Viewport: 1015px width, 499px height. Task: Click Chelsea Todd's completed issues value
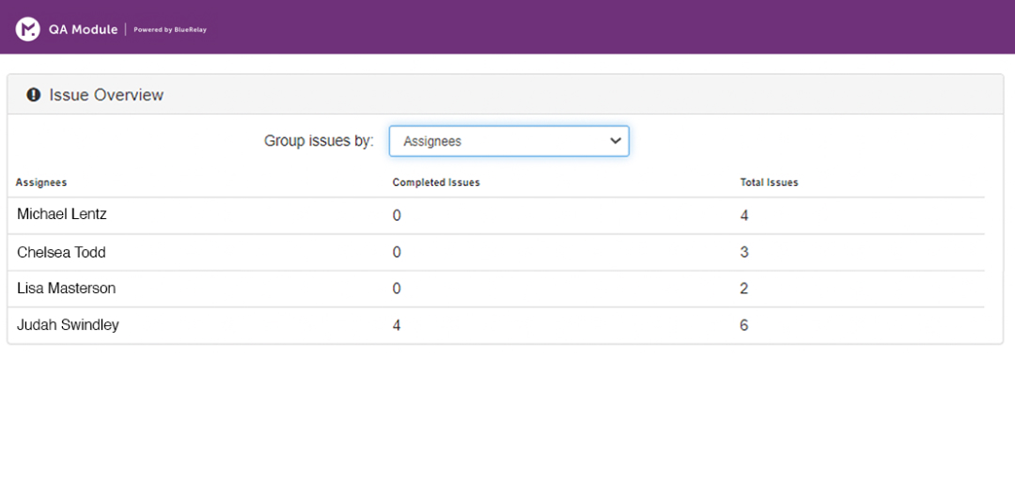pos(397,253)
